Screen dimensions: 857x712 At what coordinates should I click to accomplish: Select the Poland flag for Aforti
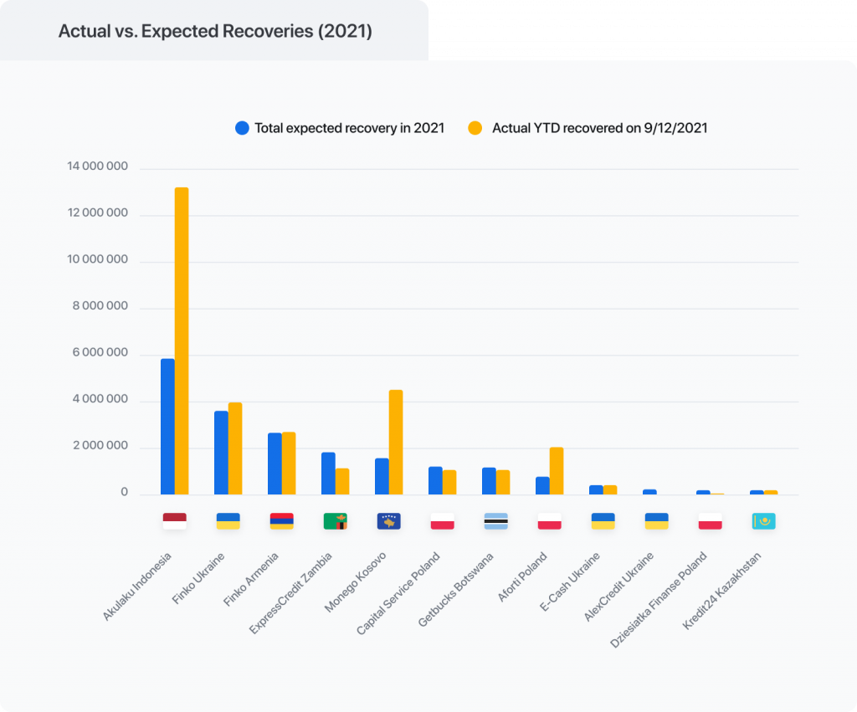click(549, 521)
